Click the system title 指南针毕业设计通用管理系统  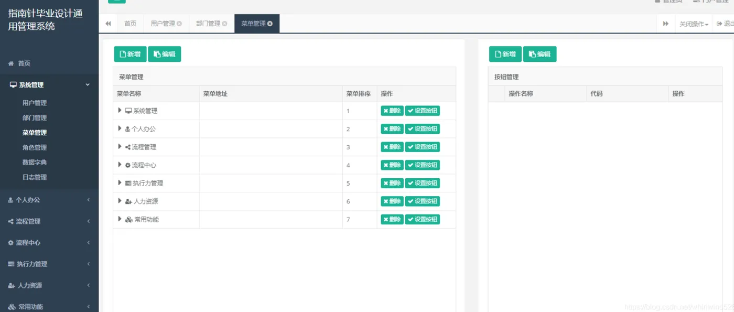(x=46, y=20)
